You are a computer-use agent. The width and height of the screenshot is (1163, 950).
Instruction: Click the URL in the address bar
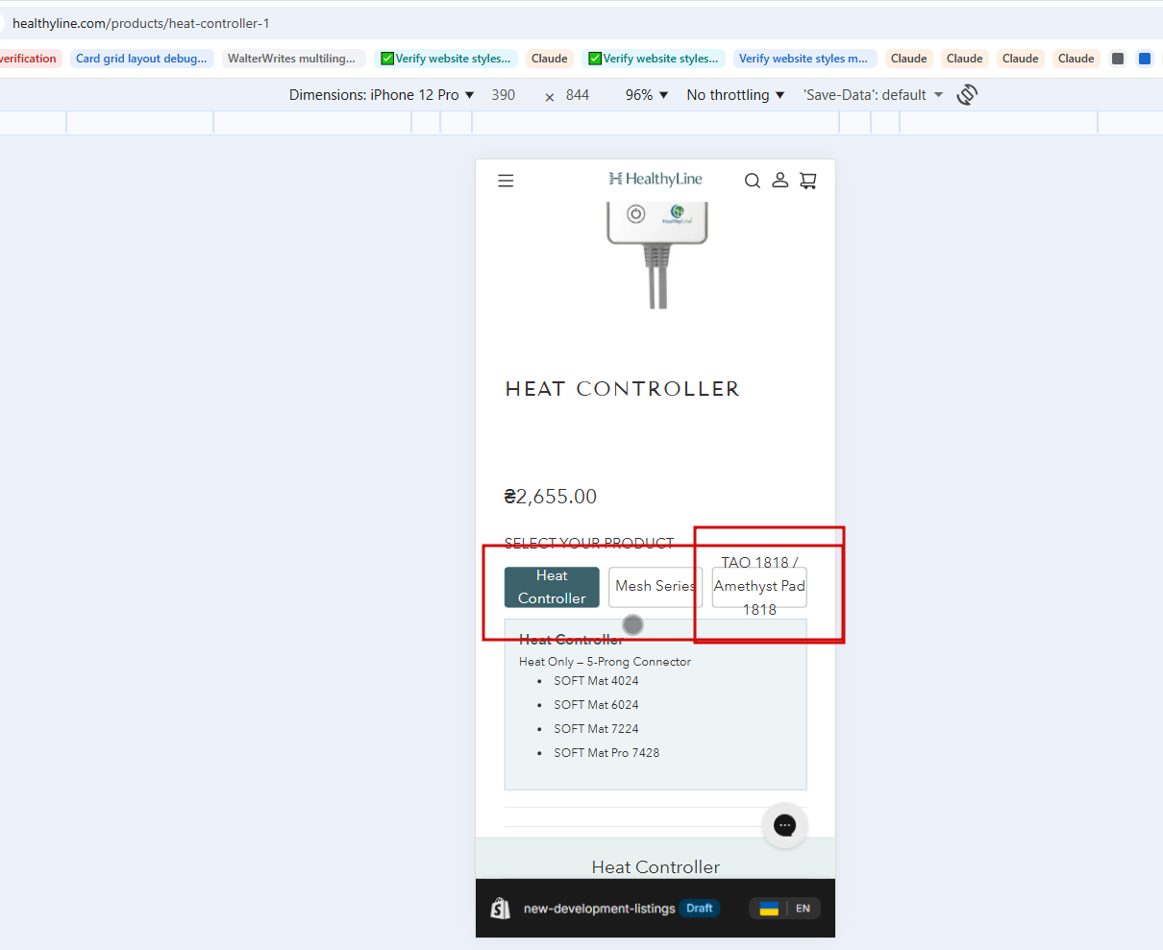point(141,23)
